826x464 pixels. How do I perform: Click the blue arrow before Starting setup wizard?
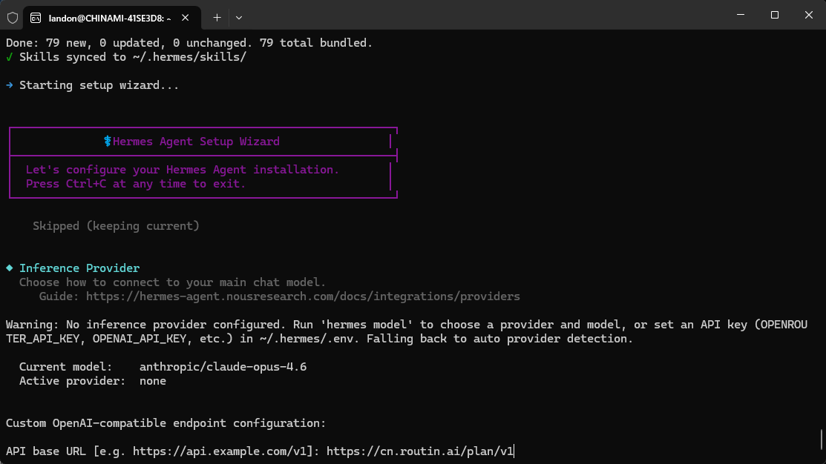[x=9, y=85]
